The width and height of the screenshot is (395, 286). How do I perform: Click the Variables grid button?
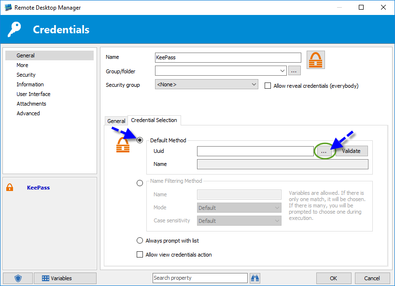point(65,278)
